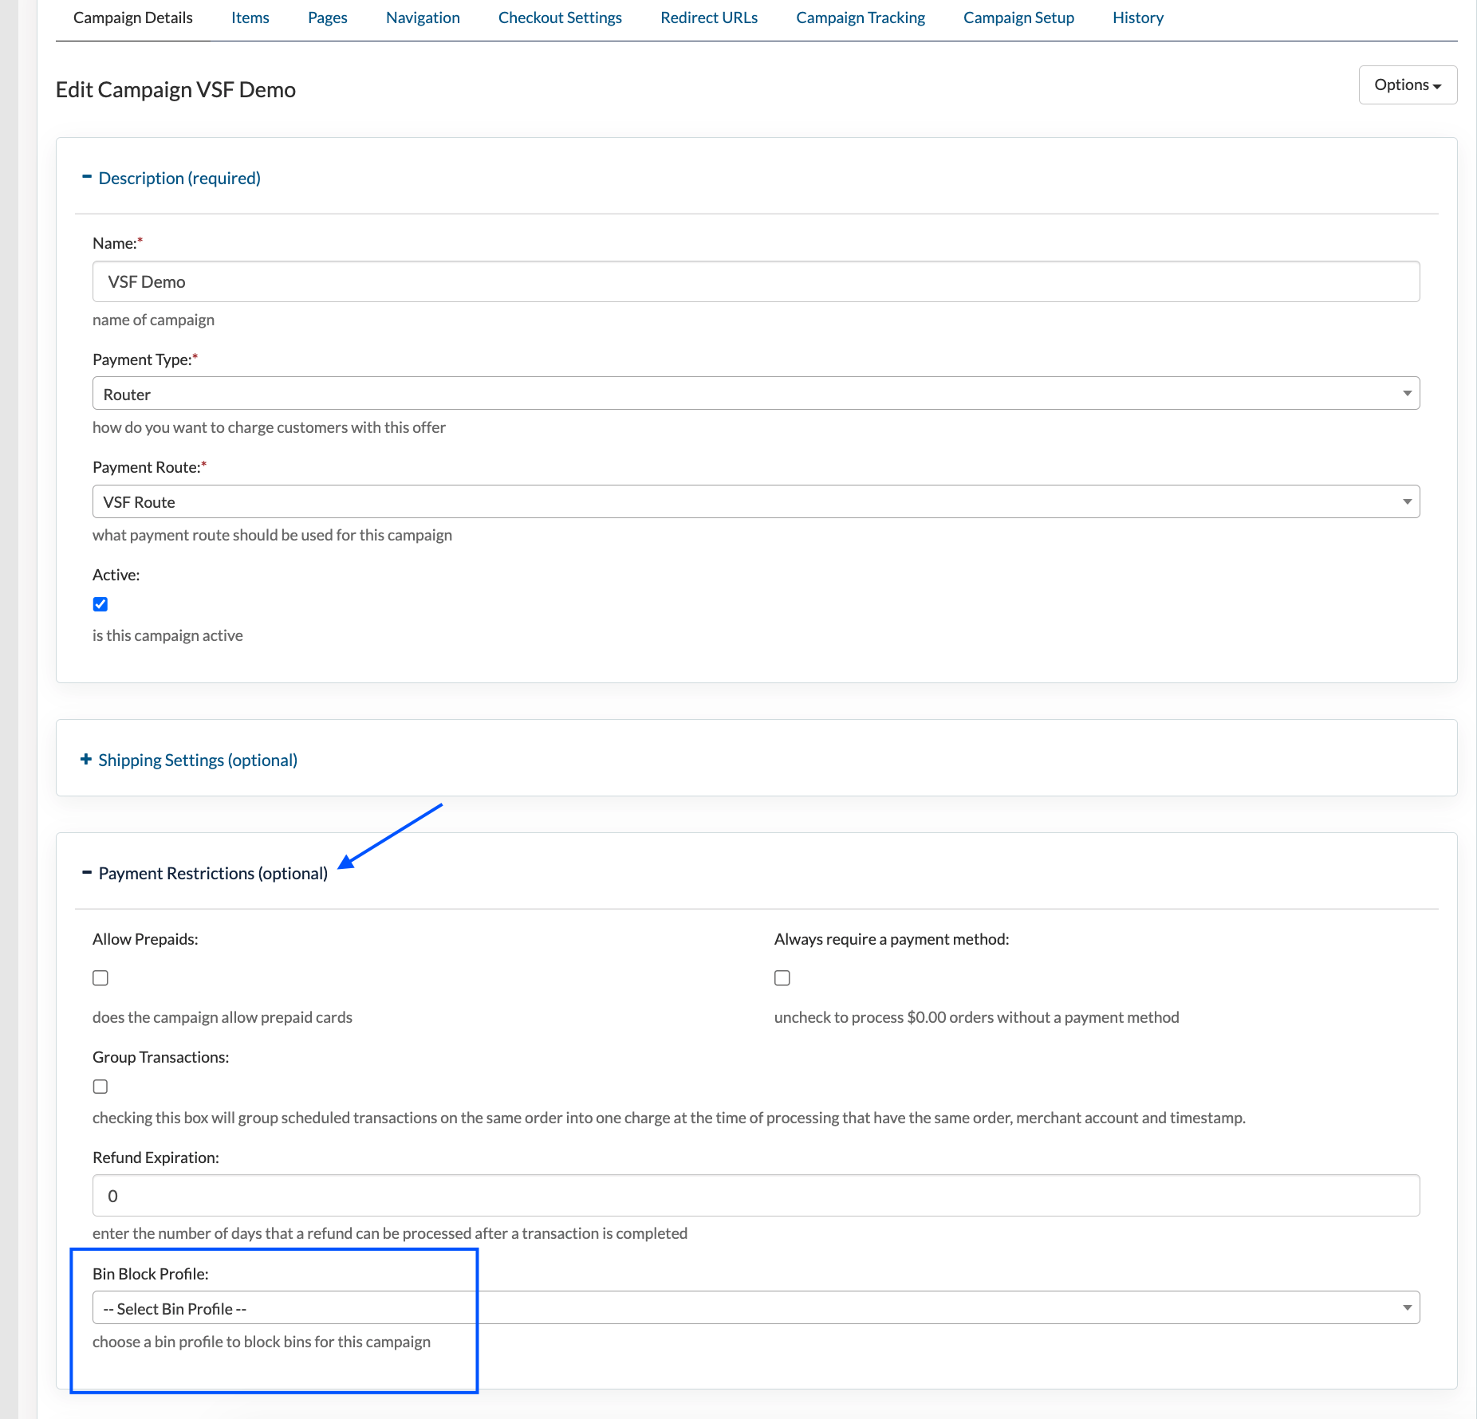Open the Bin Block Profile dropdown
The width and height of the screenshot is (1477, 1419).
coord(755,1308)
